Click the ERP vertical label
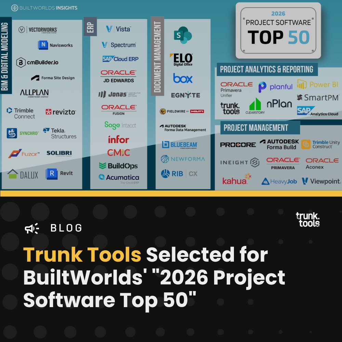The height and width of the screenshot is (342, 342). (x=90, y=27)
